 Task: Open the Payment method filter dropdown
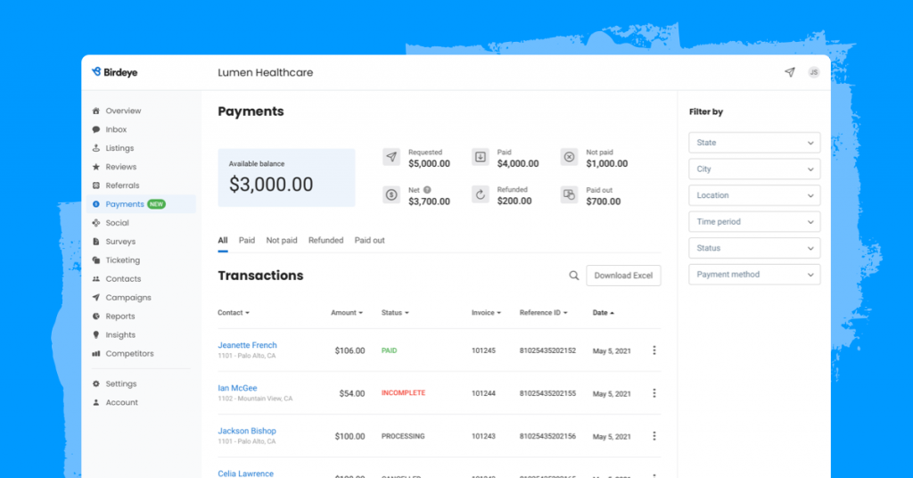(x=754, y=274)
